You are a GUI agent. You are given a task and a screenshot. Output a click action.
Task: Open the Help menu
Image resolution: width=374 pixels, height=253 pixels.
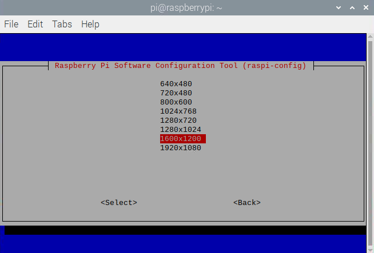click(x=90, y=24)
